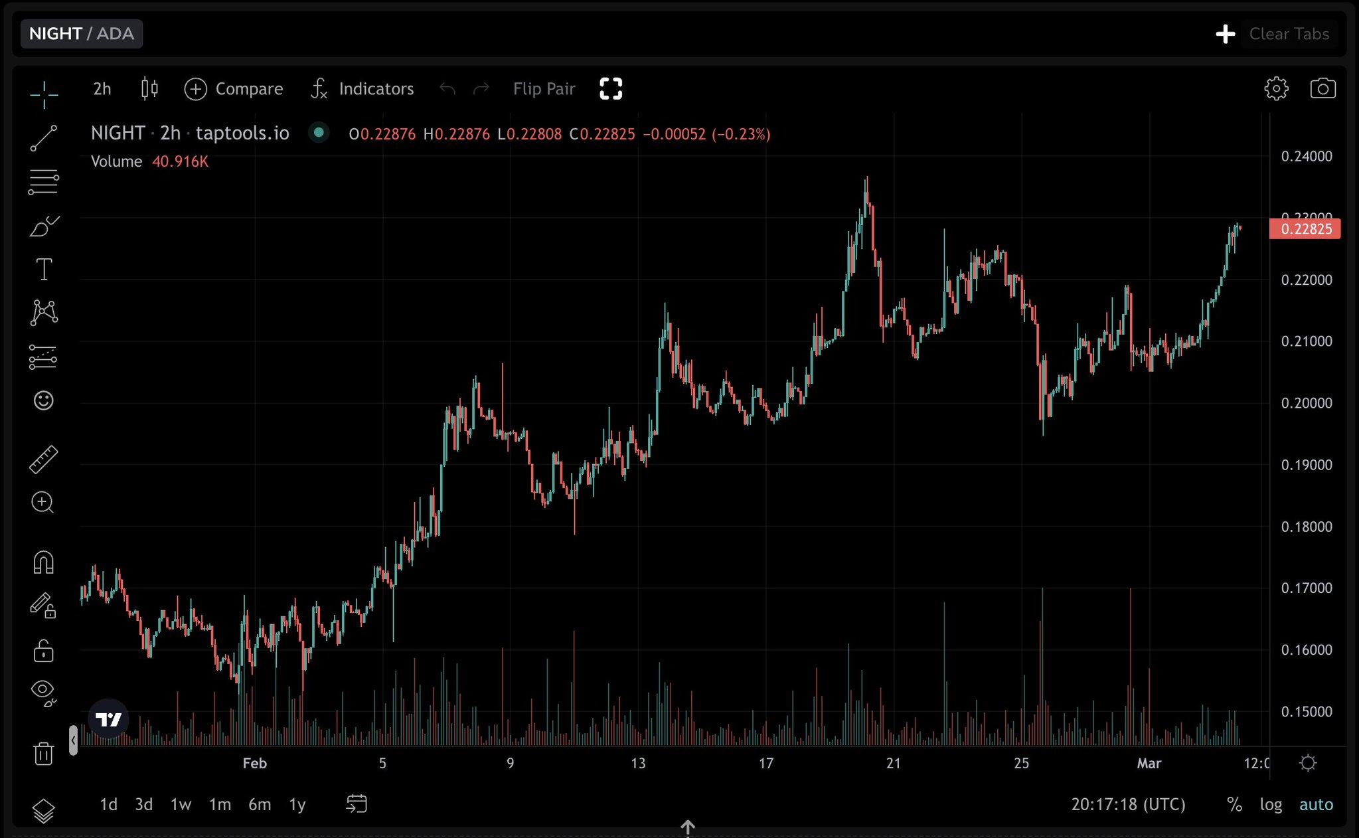
Task: Toggle lock all drawings
Action: coord(44,651)
